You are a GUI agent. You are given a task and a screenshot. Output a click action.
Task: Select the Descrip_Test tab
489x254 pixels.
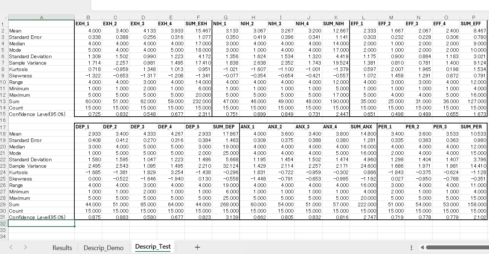click(x=153, y=246)
